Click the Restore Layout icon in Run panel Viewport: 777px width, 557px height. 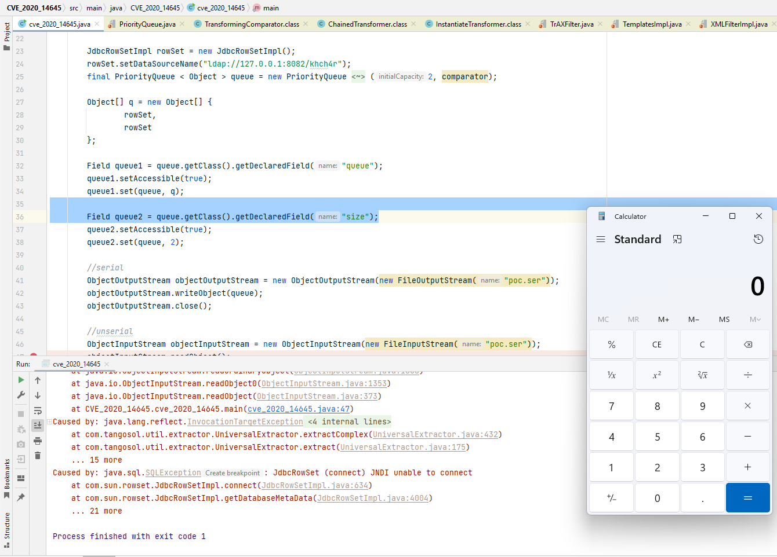tap(21, 478)
